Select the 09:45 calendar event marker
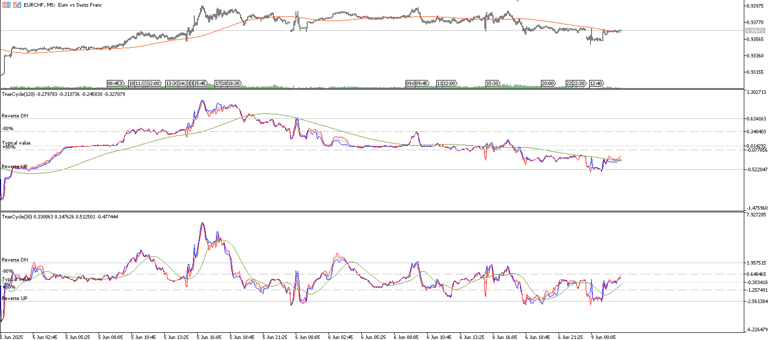 422,83
